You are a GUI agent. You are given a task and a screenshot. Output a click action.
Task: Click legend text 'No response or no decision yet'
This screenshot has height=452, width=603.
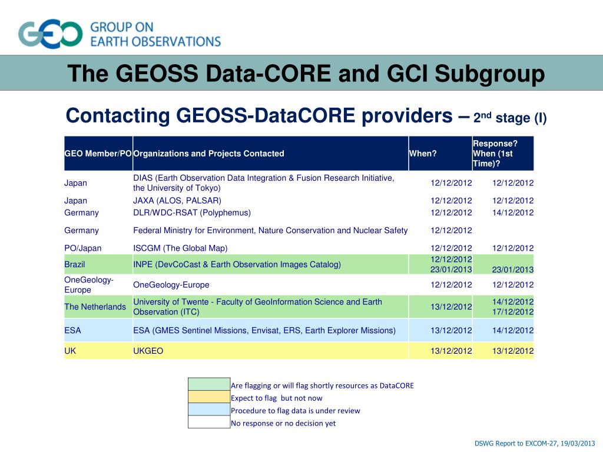283,423
